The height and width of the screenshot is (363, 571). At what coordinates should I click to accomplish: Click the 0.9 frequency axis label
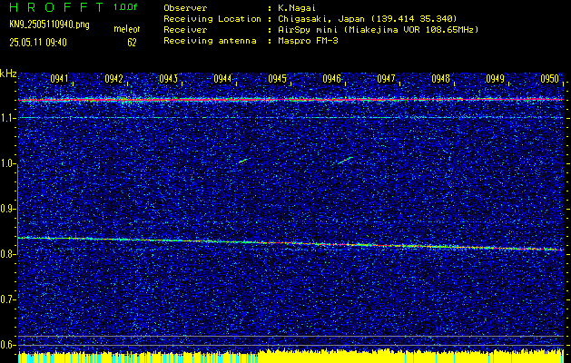coord(7,209)
